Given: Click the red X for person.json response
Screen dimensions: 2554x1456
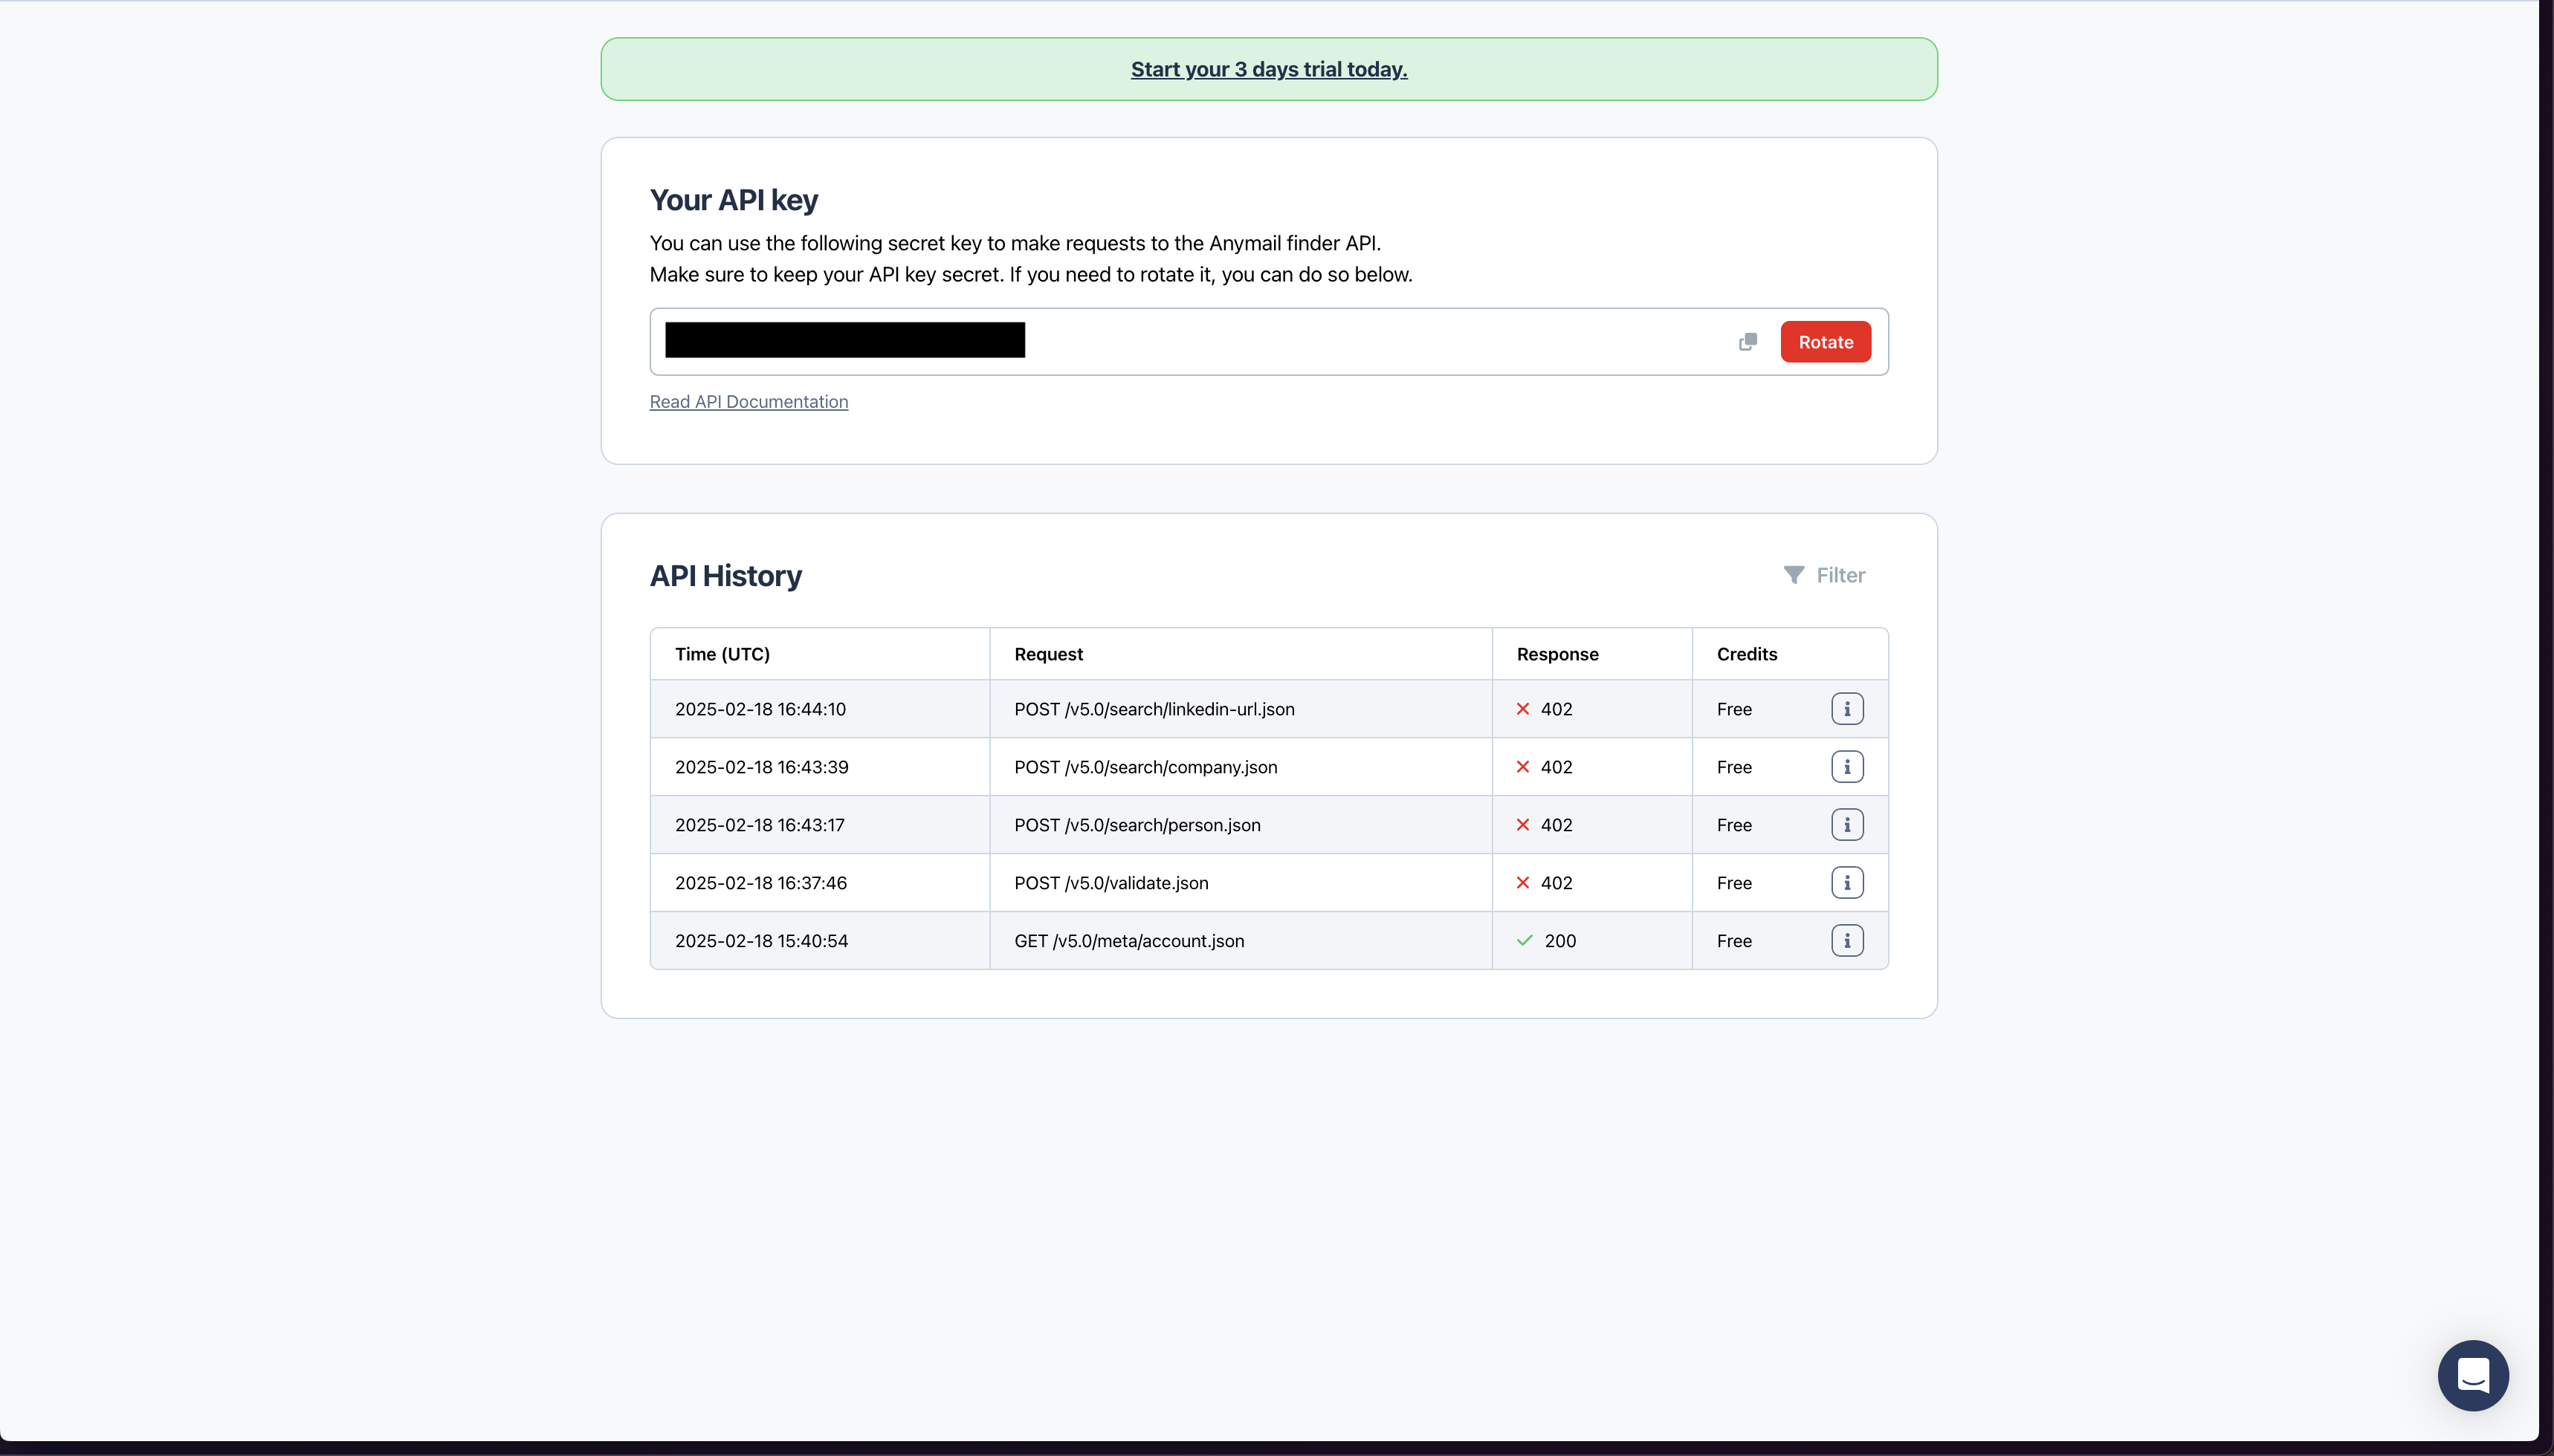Looking at the screenshot, I should point(1522,825).
